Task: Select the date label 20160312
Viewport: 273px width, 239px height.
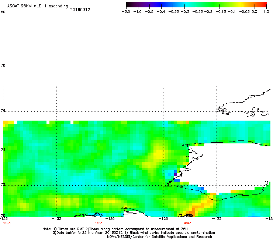Action: pyautogui.click(x=80, y=10)
